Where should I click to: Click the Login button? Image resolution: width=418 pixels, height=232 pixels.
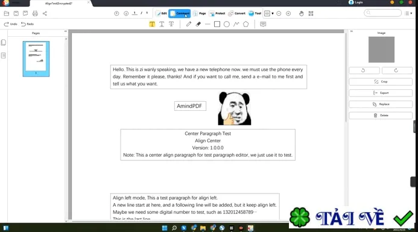[356, 2]
